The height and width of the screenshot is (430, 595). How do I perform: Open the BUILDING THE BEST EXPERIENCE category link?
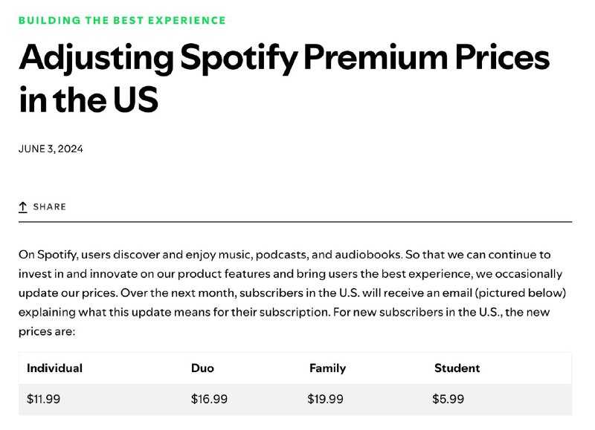click(123, 20)
